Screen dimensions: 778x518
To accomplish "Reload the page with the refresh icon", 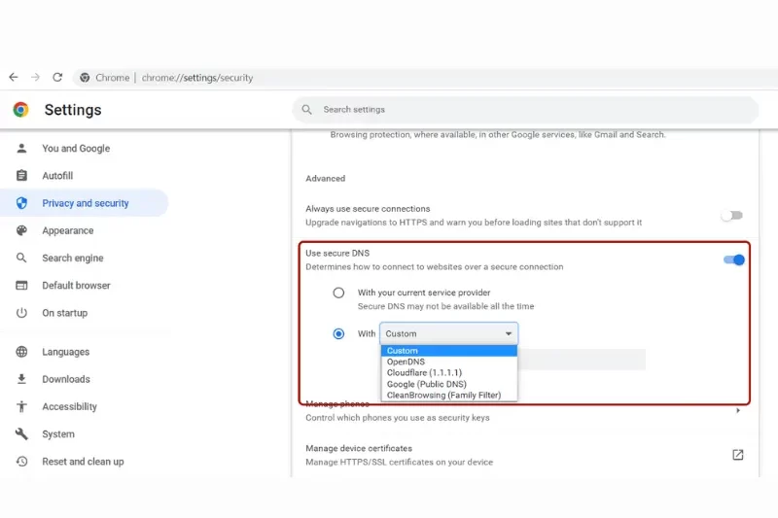I will [57, 78].
